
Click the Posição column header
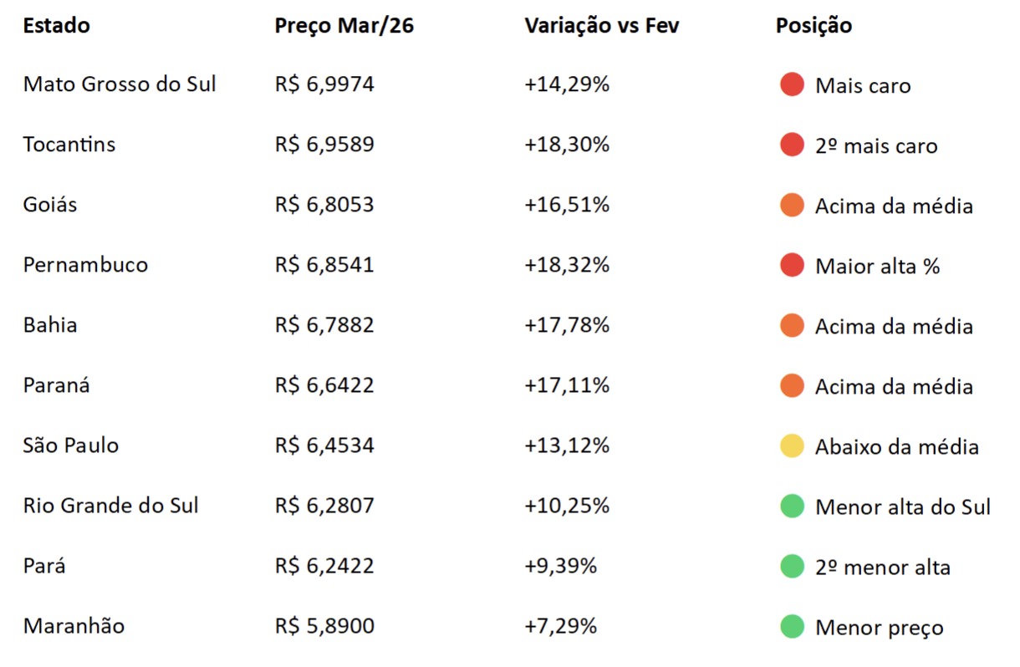(x=813, y=26)
